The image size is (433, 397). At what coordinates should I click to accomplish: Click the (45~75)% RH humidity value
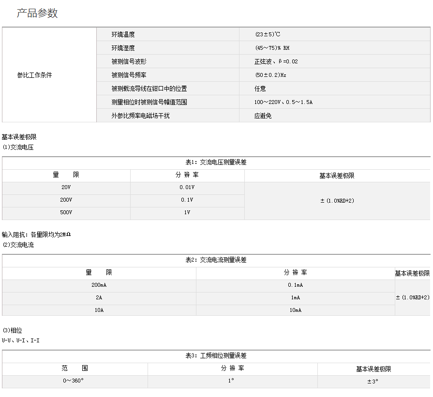(x=272, y=48)
